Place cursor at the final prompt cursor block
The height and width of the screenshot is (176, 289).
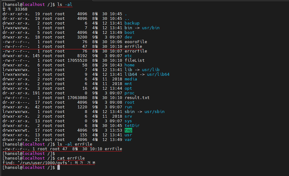click(x=59, y=167)
